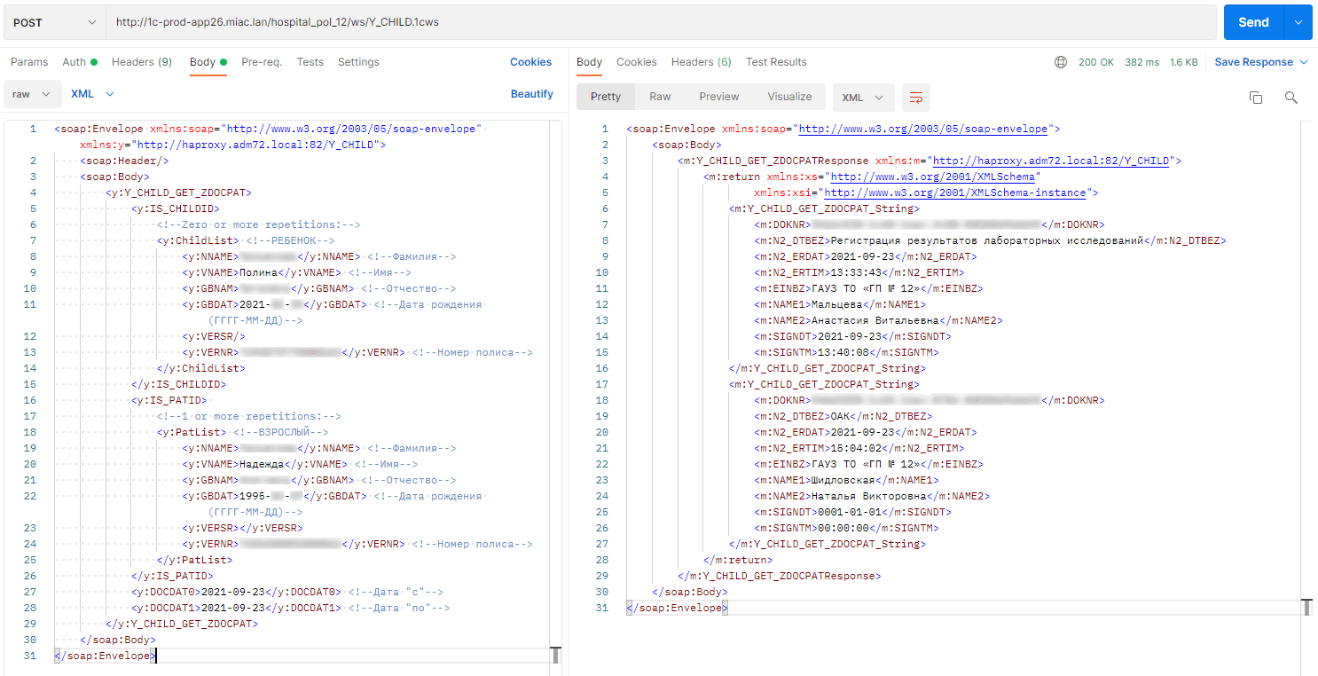This screenshot has width=1318, height=676.
Task: Click the request Cookies link
Action: pyautogui.click(x=530, y=62)
